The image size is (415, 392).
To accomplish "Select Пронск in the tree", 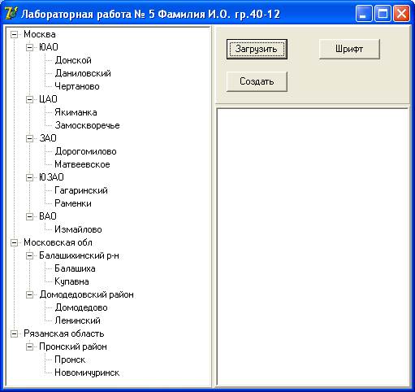I will point(70,359).
